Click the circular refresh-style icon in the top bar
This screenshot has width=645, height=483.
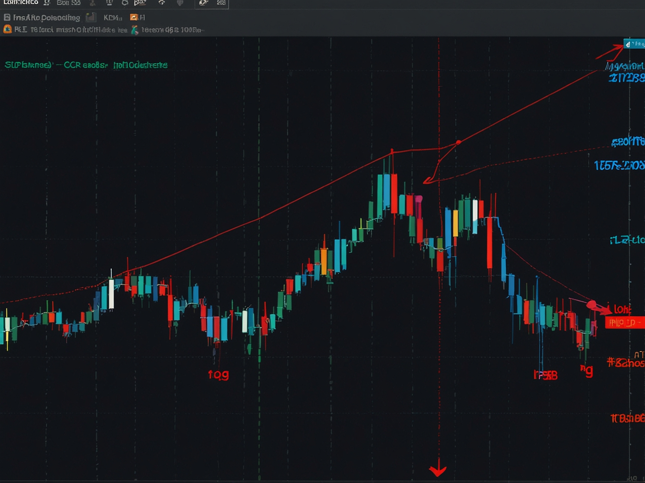point(125,3)
